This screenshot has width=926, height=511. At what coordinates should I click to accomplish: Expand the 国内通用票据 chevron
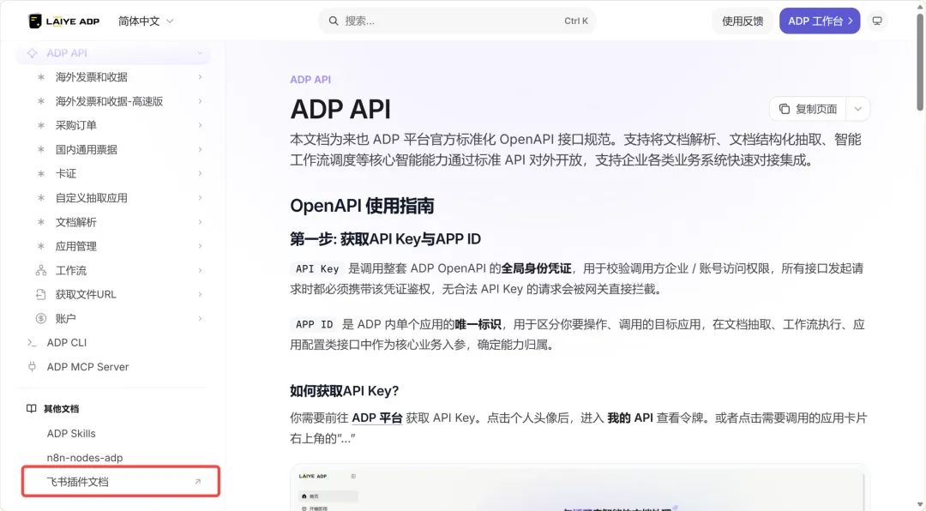(x=200, y=149)
